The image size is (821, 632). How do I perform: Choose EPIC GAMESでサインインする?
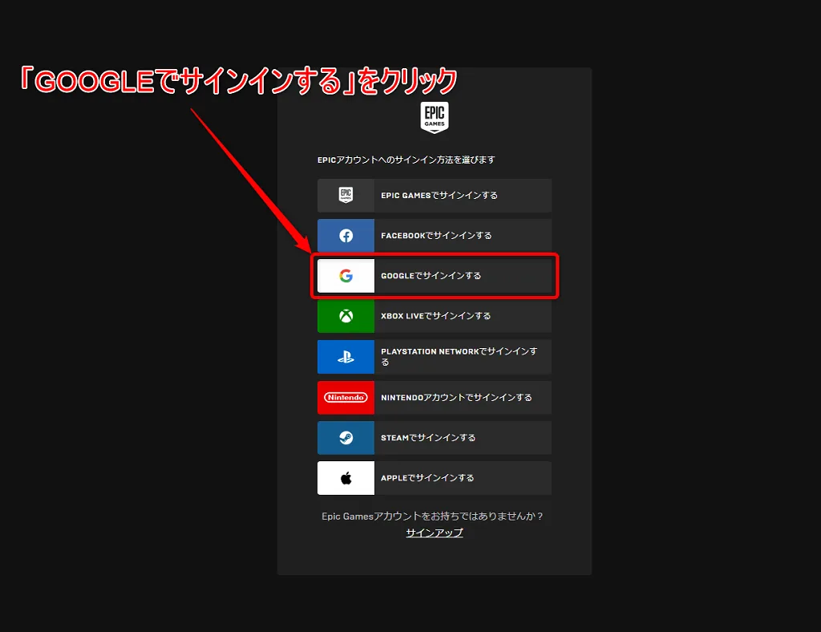[434, 196]
